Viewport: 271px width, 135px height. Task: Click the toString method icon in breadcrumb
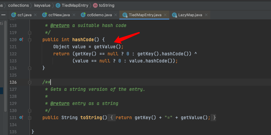pos(95,5)
